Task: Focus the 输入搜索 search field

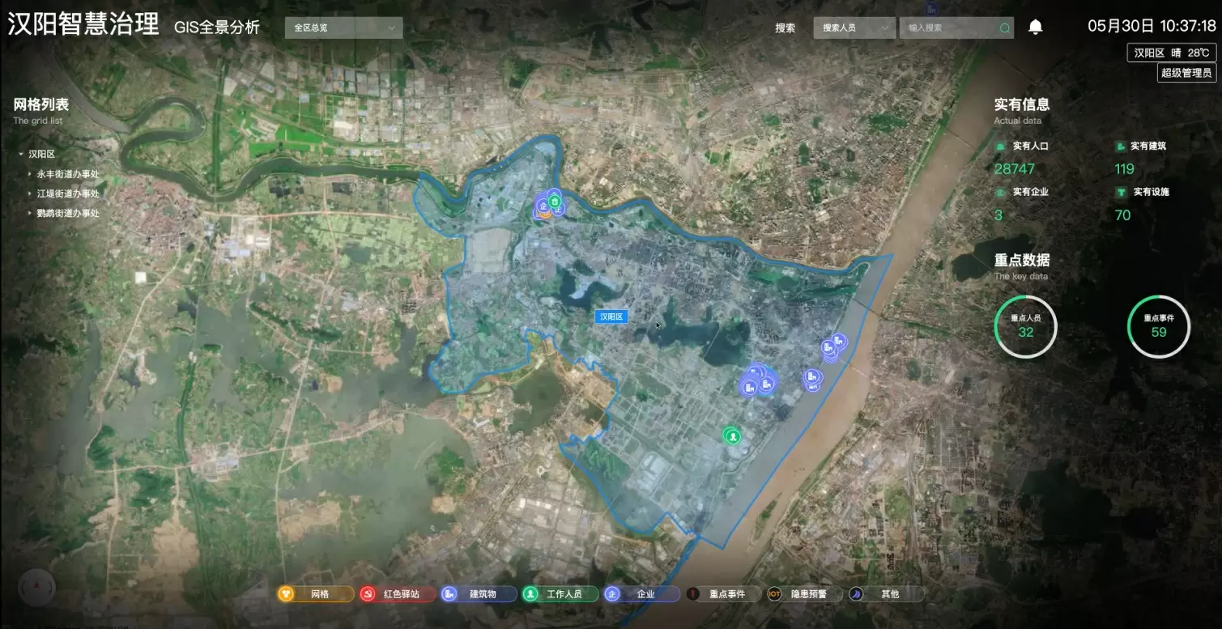Action: pos(949,28)
